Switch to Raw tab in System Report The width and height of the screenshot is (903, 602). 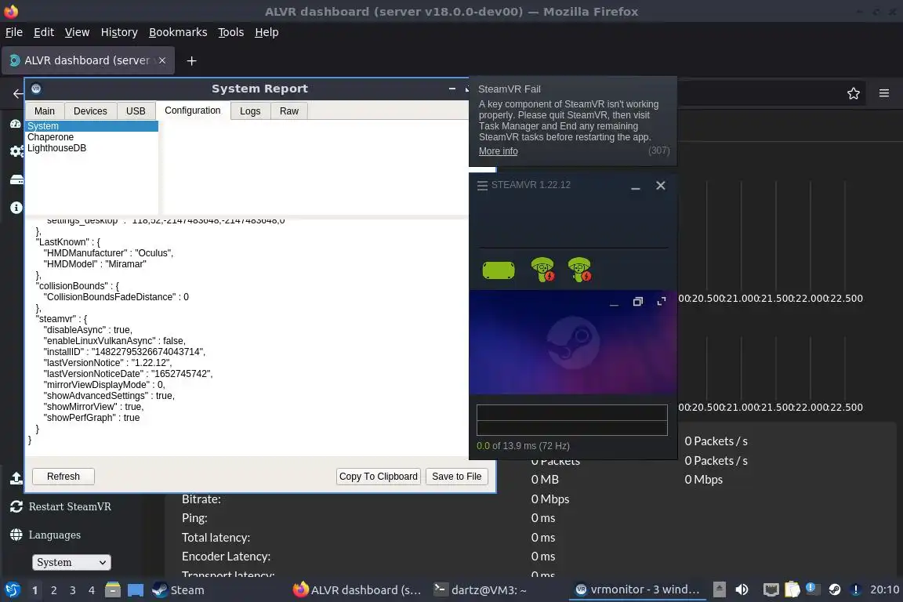[289, 111]
